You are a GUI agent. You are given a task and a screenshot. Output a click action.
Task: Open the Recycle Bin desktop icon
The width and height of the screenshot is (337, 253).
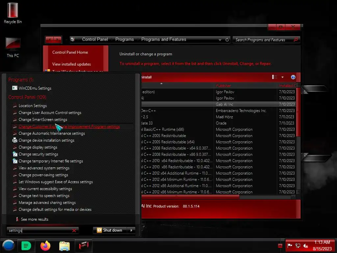click(x=13, y=13)
